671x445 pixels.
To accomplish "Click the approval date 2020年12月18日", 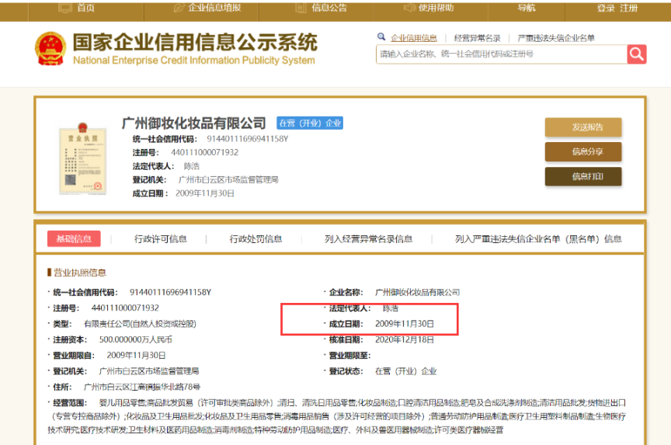I will coord(405,339).
